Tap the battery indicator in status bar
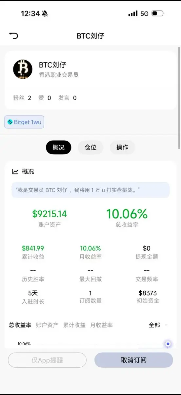181x395 pixels. pyautogui.click(x=158, y=13)
